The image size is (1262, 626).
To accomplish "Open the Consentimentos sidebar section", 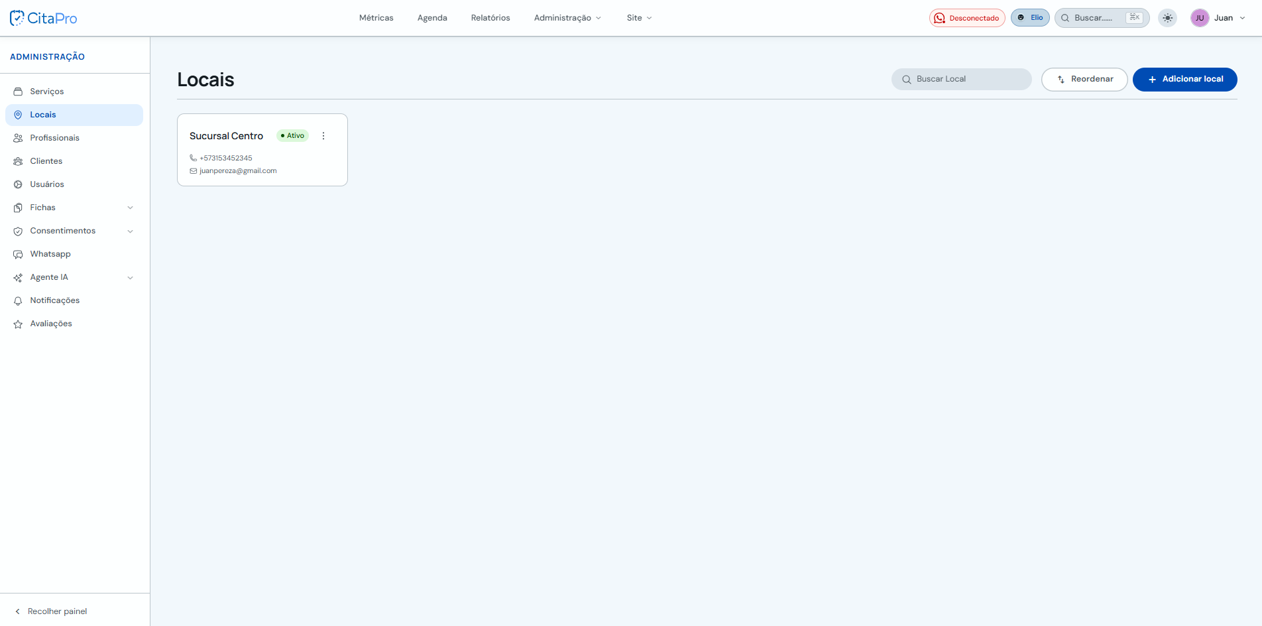I will [74, 231].
